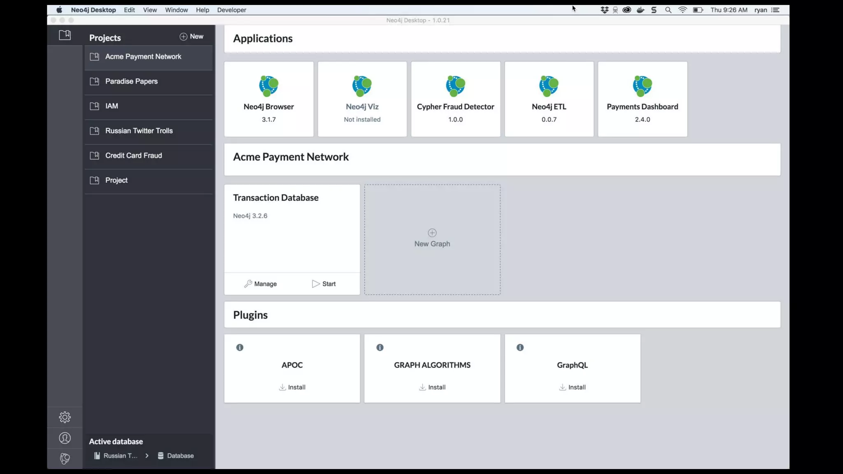Install the GraphQL plugin
The width and height of the screenshot is (843, 474).
(572, 387)
